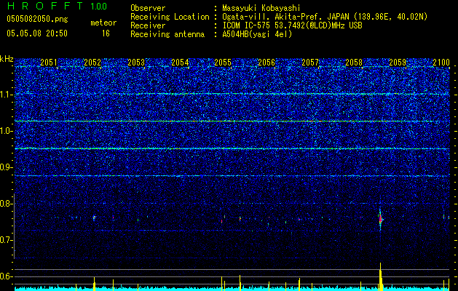458x291 pixels.
Task: Click the time marker 2059
Action: [x=398, y=63]
